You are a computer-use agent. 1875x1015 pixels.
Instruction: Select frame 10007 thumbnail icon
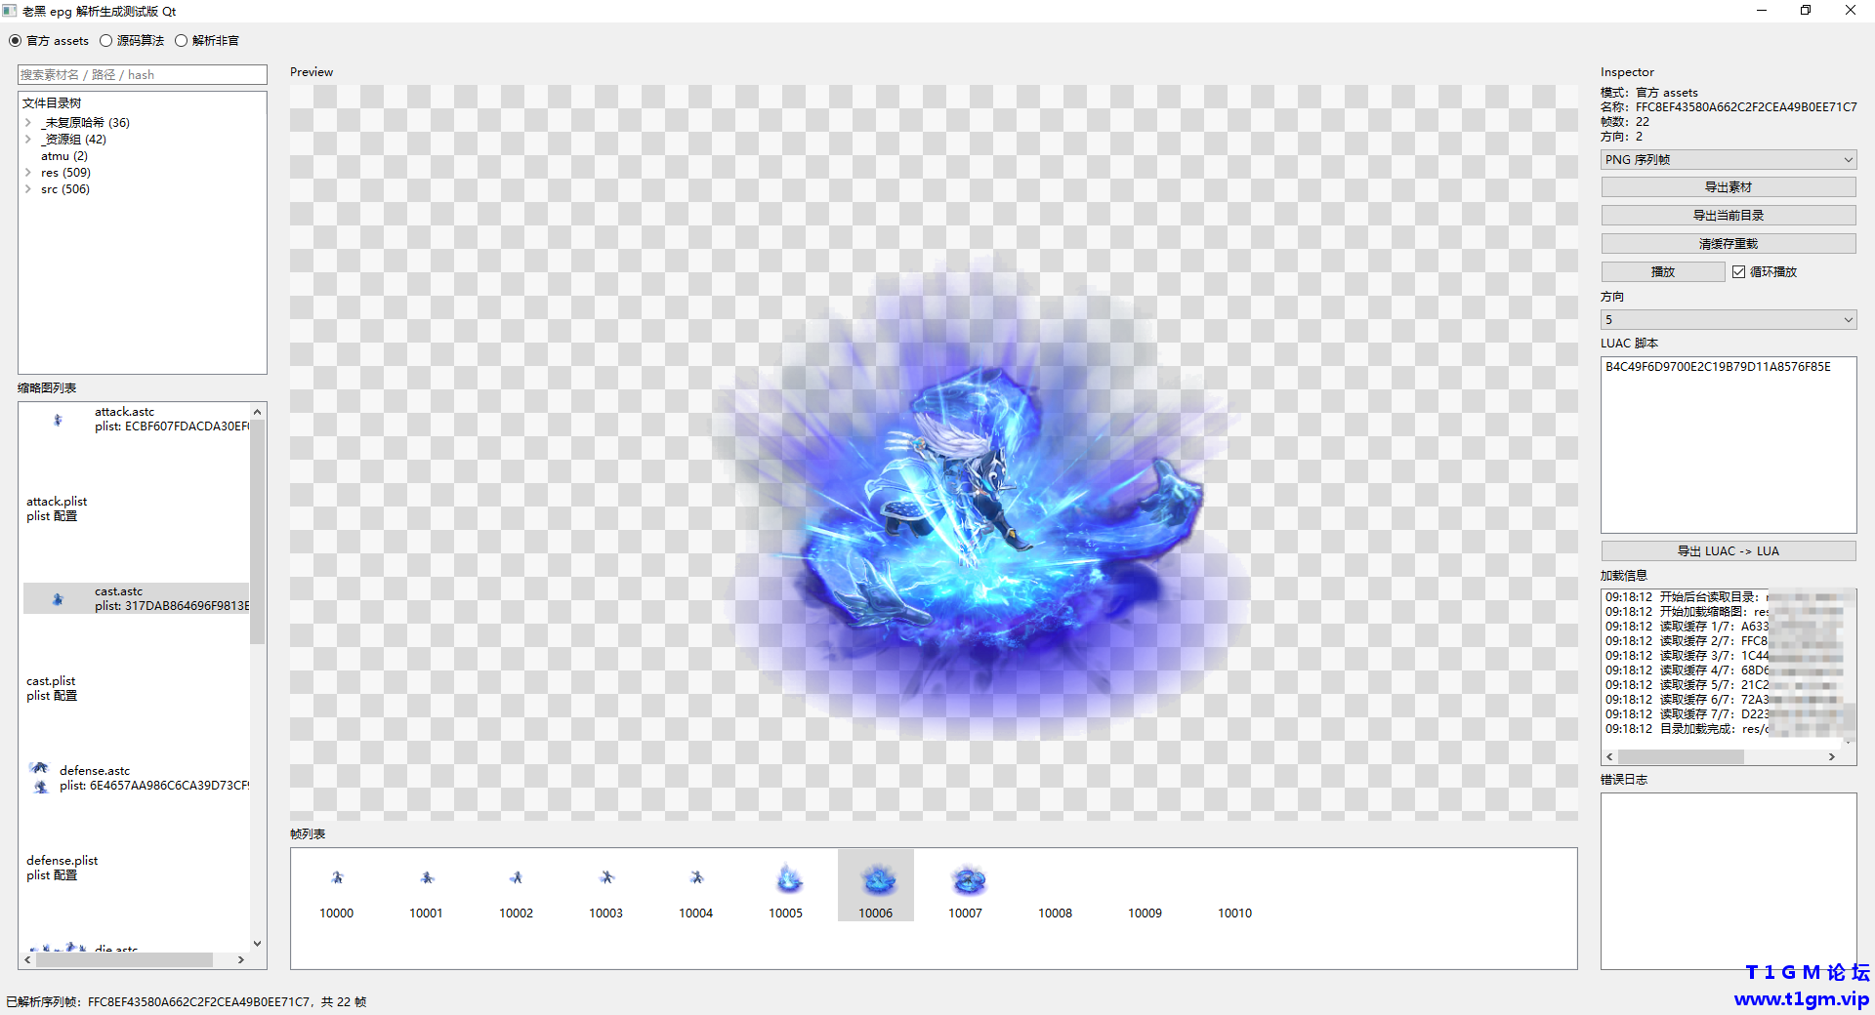[x=968, y=879]
